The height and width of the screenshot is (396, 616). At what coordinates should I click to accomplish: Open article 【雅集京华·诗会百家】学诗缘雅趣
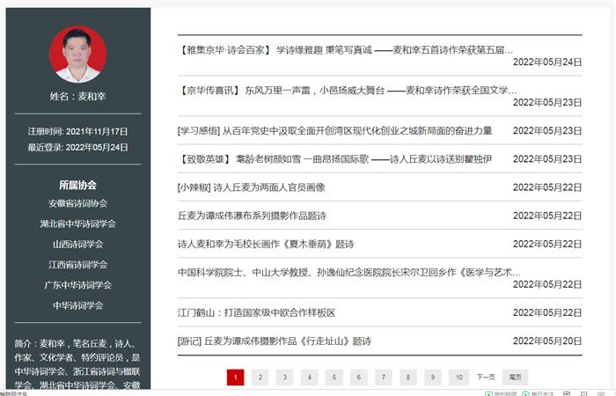coord(346,50)
